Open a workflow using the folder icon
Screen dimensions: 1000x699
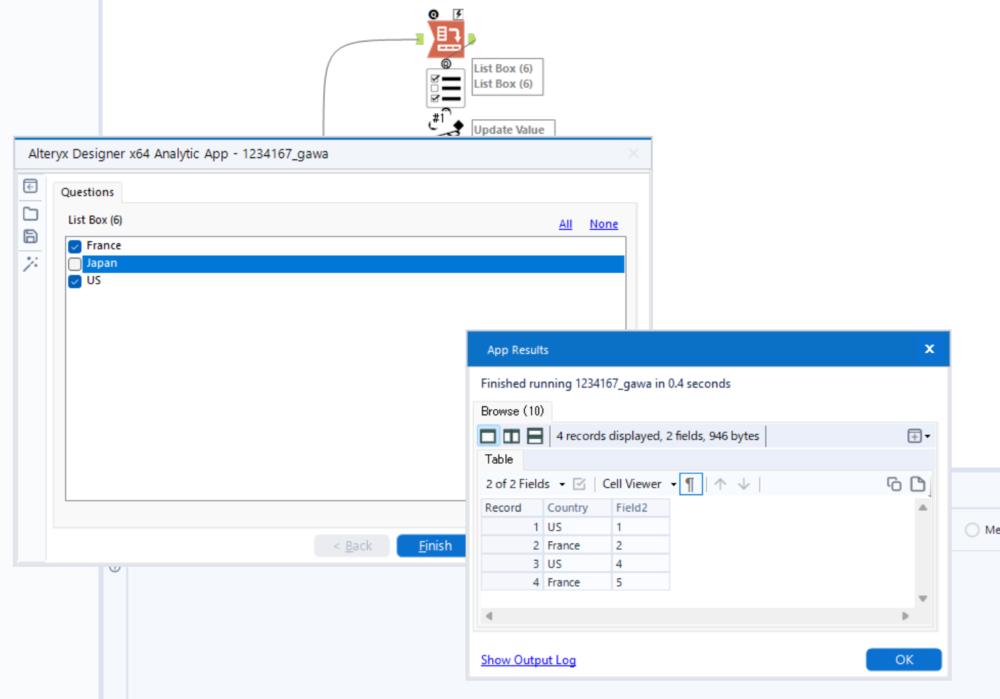pyautogui.click(x=30, y=213)
